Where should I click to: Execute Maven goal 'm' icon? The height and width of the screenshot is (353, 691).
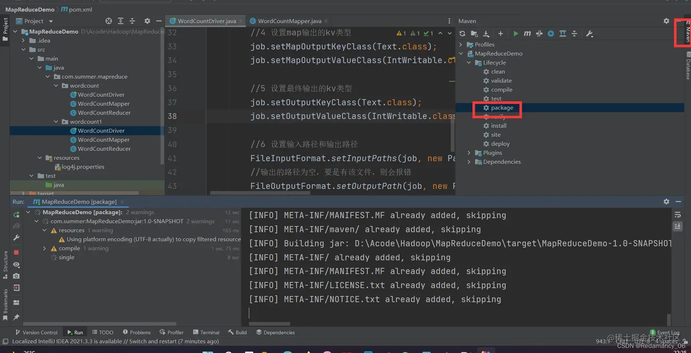click(x=527, y=34)
